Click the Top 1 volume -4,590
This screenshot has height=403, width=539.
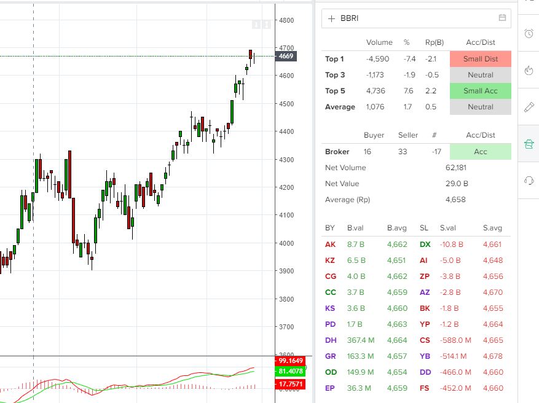click(377, 59)
